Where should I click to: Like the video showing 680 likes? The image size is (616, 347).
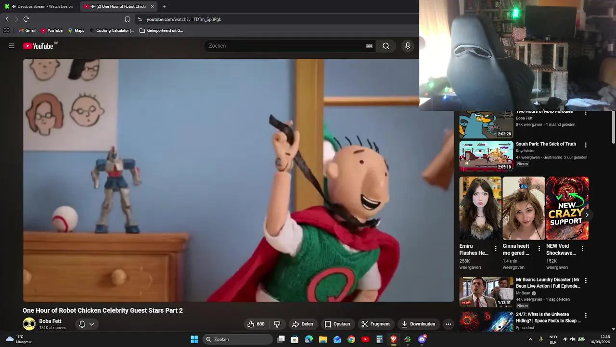[x=256, y=324]
